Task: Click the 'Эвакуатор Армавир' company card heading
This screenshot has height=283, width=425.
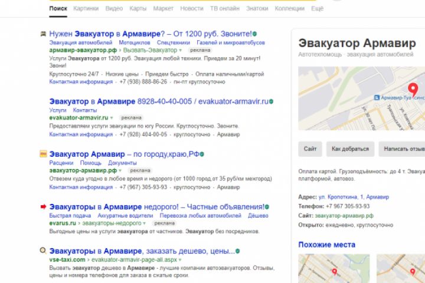Action: click(357, 43)
